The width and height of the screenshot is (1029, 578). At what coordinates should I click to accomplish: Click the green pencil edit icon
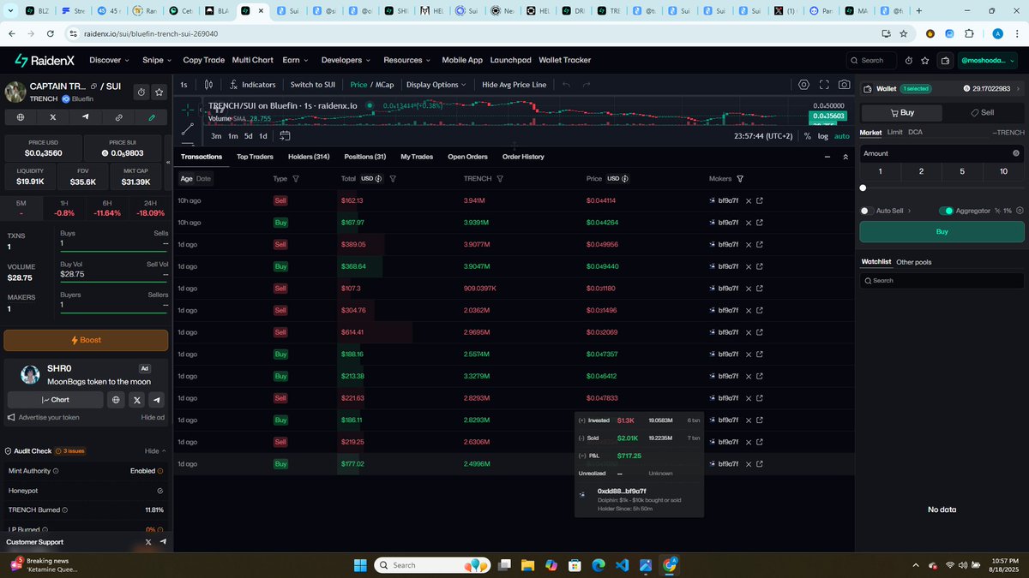coord(152,117)
